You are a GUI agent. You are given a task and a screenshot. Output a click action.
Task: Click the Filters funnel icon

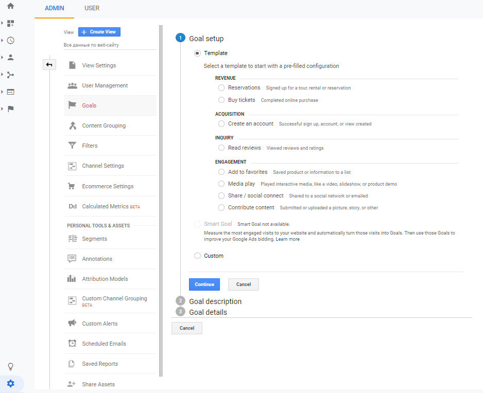click(72, 146)
